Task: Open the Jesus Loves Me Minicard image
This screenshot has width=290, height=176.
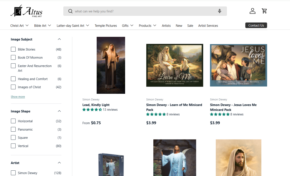Action: [239, 65]
